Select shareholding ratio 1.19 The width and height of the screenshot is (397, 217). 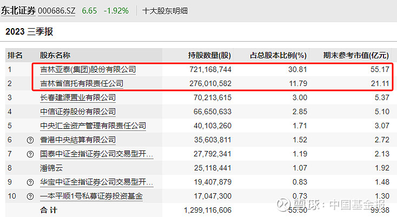(x=300, y=154)
